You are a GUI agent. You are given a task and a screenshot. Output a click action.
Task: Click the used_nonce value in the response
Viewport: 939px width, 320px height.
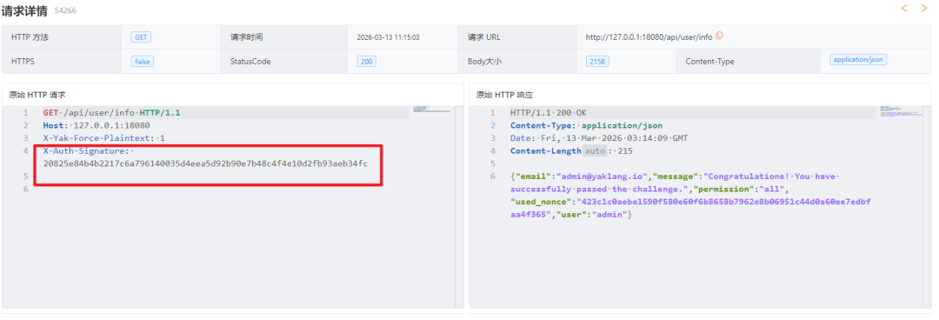tap(689, 208)
